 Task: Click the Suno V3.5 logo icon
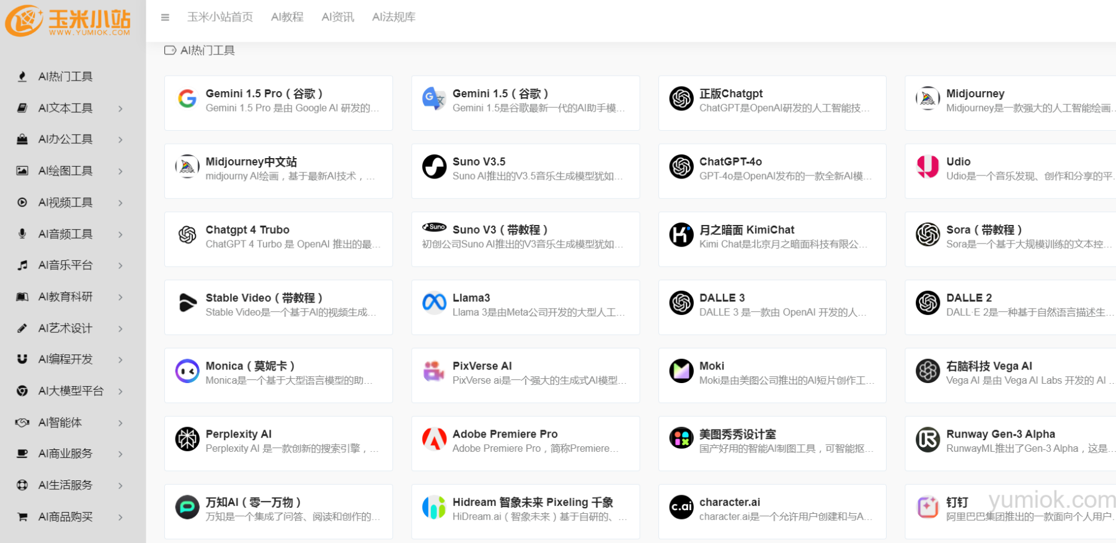[x=434, y=167]
